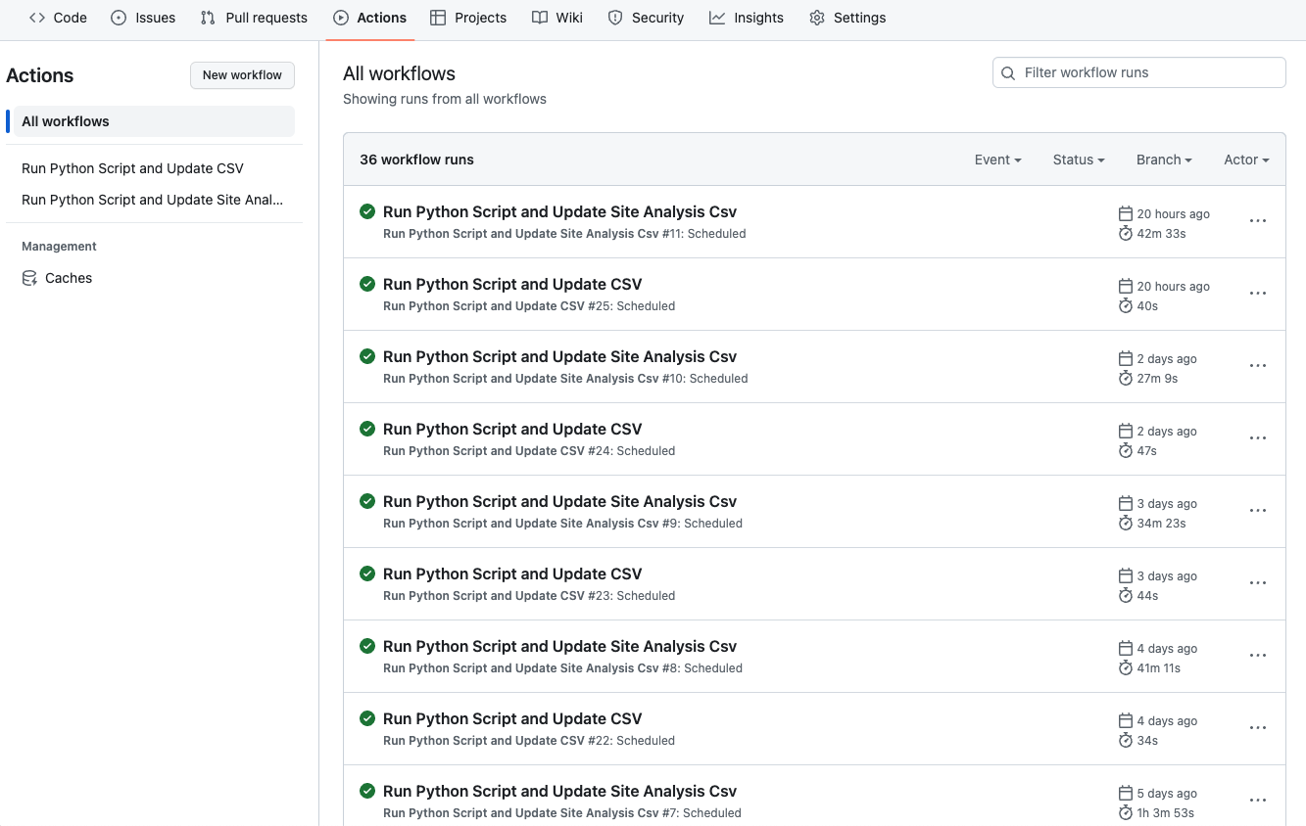1306x826 pixels.
Task: Open options menu for run #10
Action: pyautogui.click(x=1258, y=366)
